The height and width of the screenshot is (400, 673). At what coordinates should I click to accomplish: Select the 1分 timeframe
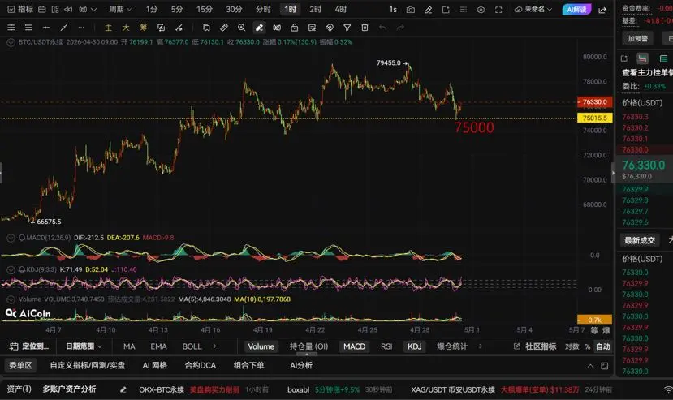point(152,9)
